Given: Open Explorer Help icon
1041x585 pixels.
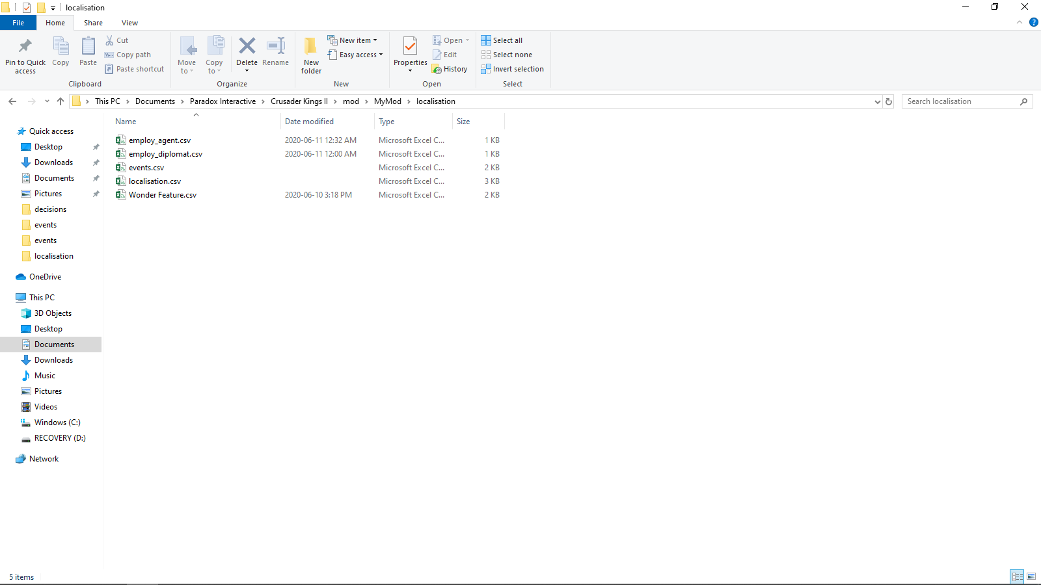Looking at the screenshot, I should coord(1034,23).
